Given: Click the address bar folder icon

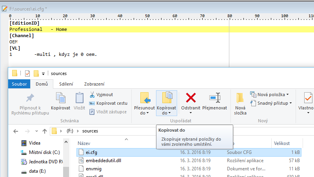Looking at the screenshot, I should (54, 131).
